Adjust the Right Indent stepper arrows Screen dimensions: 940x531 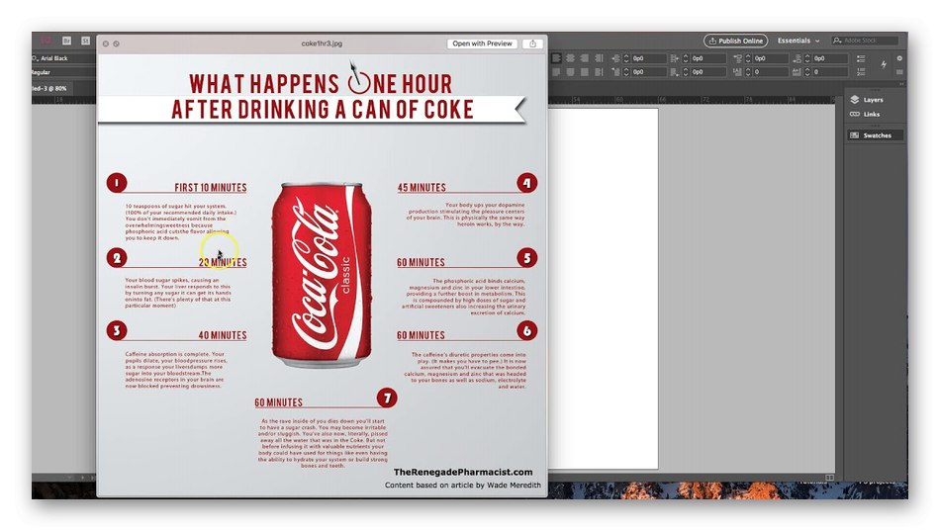click(686, 58)
